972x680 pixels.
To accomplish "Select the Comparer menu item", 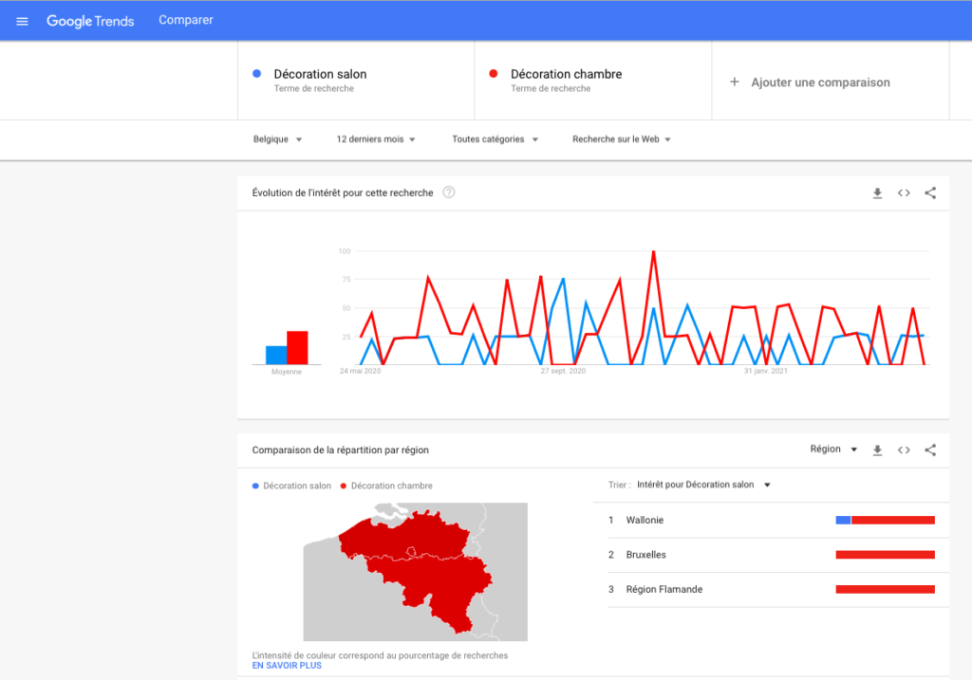I will [x=185, y=20].
